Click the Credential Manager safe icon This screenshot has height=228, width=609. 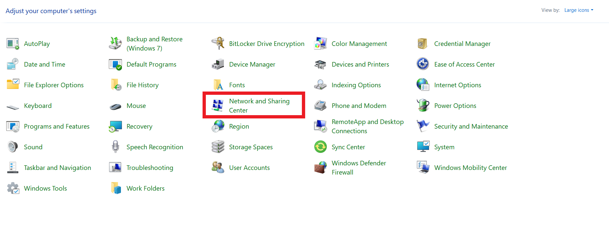pyautogui.click(x=423, y=44)
